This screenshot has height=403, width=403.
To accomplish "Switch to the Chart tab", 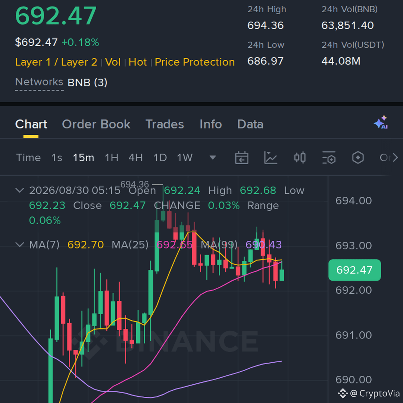I will pos(31,124).
